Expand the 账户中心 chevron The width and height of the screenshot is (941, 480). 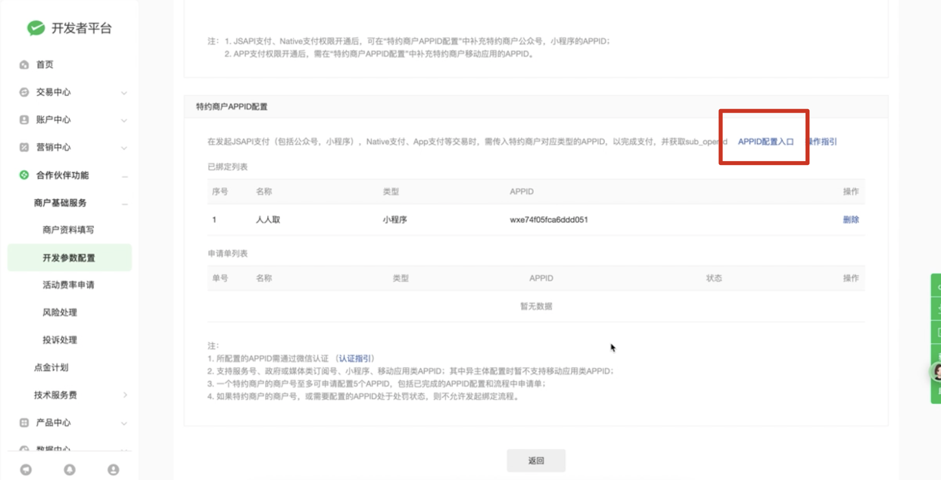tap(124, 121)
